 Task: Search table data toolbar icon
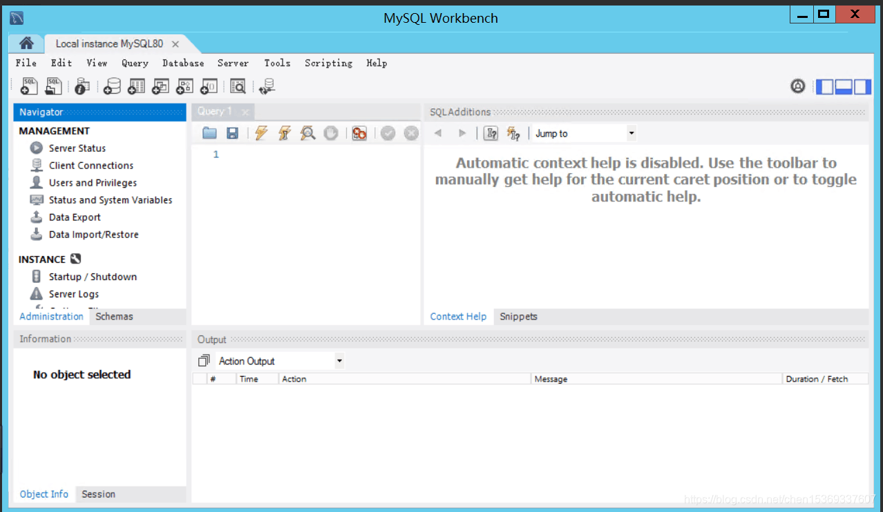[238, 86]
